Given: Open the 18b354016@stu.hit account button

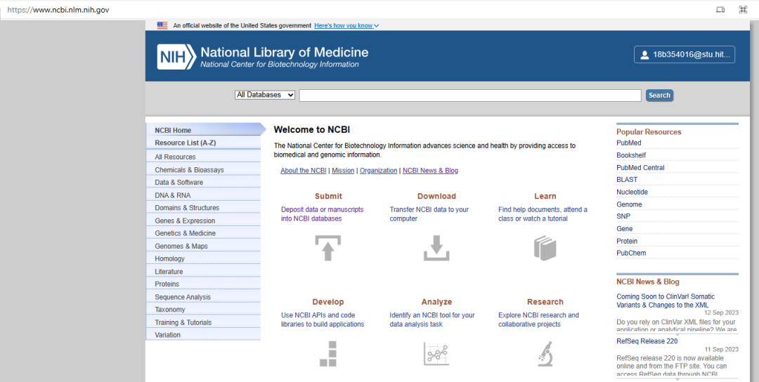Looking at the screenshot, I should point(685,55).
